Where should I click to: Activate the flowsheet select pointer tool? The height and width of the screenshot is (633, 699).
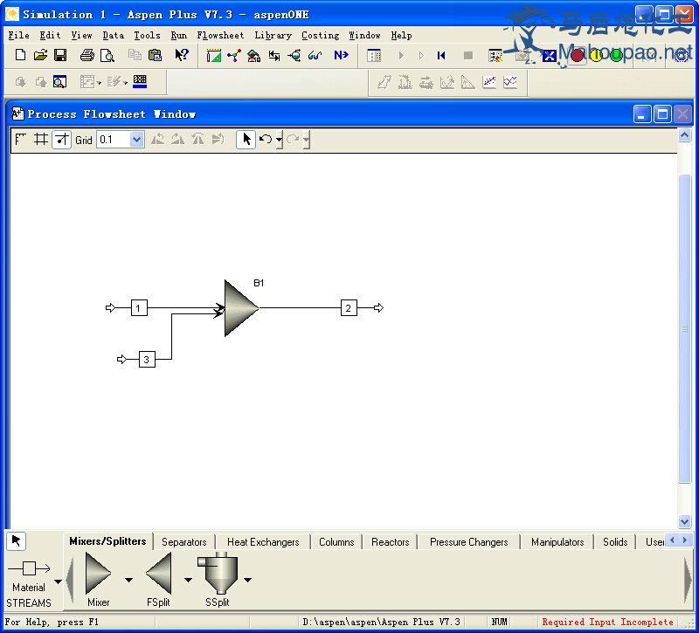(246, 140)
